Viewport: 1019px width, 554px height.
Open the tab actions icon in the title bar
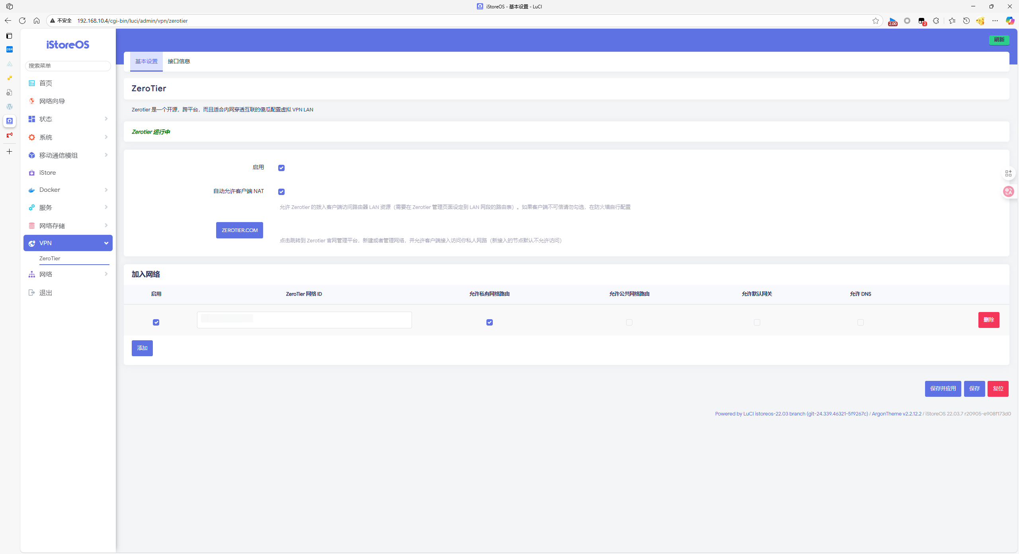pos(10,6)
